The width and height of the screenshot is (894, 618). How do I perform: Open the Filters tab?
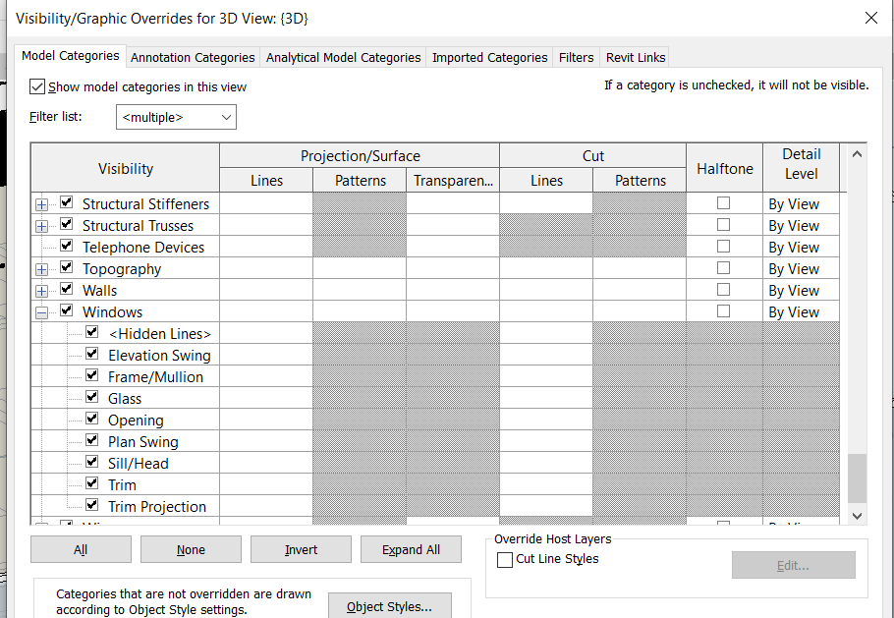pyautogui.click(x=576, y=57)
